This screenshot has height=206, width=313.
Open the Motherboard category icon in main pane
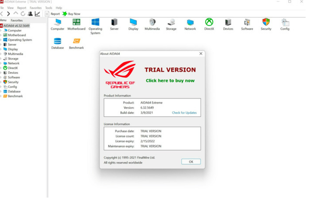click(76, 24)
